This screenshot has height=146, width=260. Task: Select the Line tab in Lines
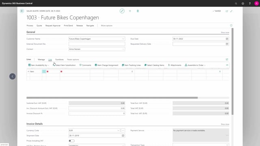click(x=50, y=60)
